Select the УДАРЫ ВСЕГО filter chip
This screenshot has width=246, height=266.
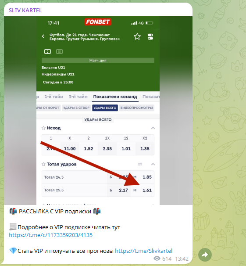click(105, 108)
